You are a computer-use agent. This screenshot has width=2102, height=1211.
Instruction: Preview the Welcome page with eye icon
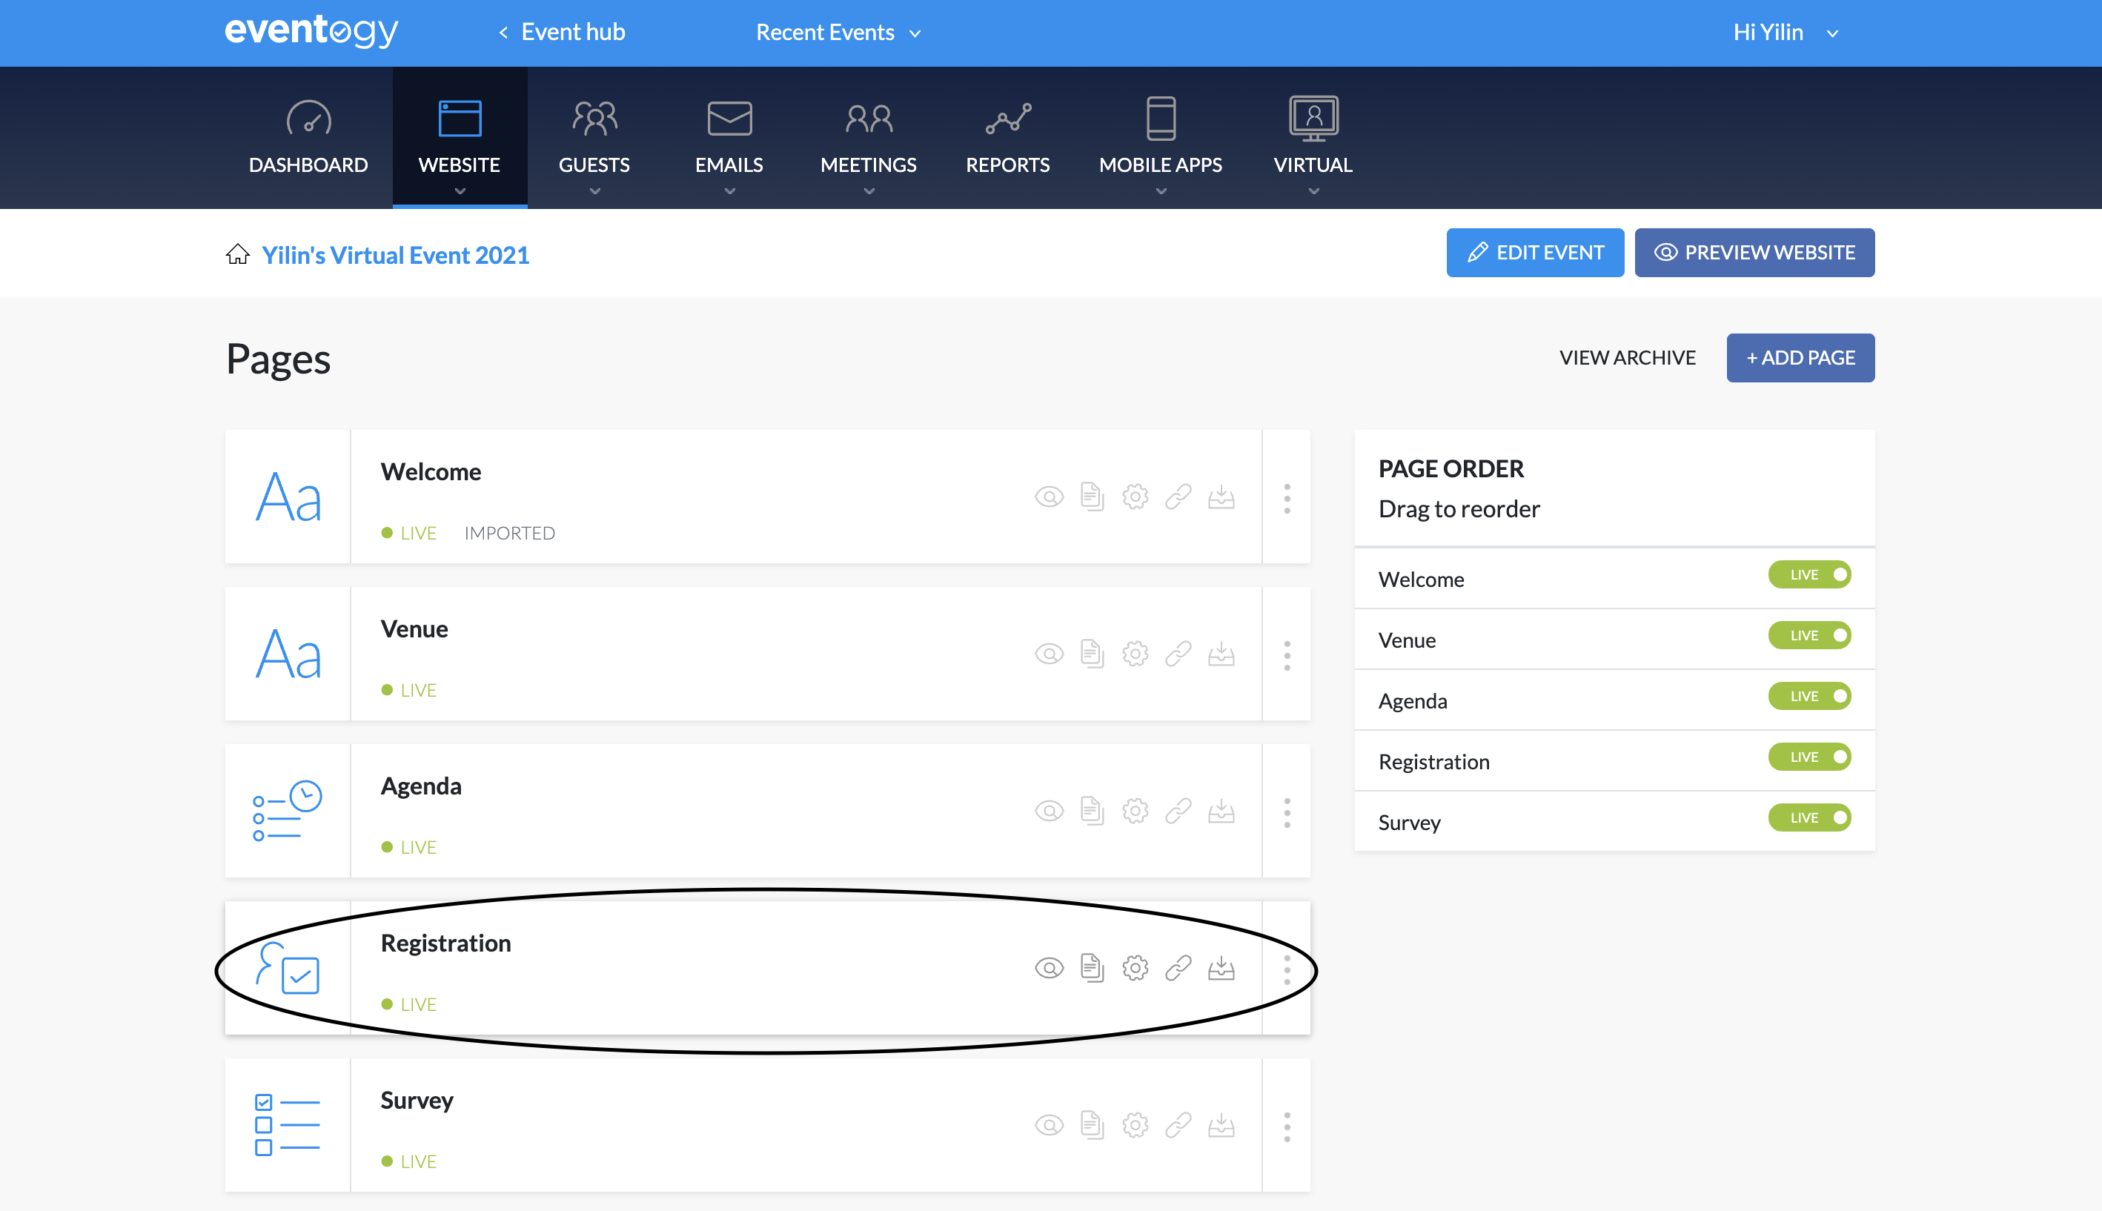pos(1049,497)
